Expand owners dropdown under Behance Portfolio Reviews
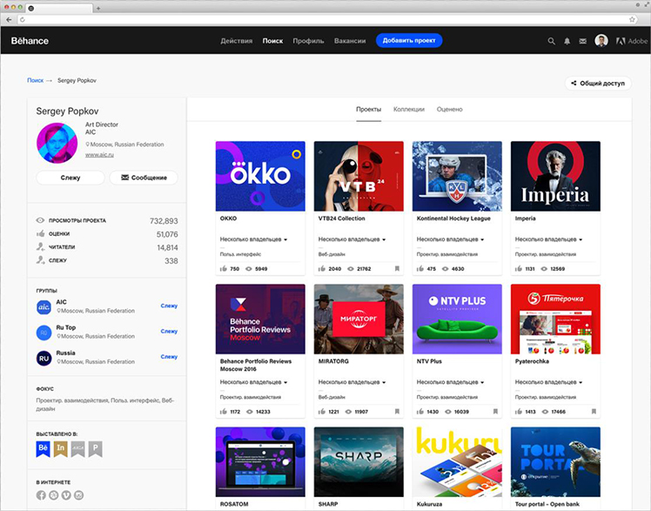The image size is (651, 511). (x=253, y=382)
